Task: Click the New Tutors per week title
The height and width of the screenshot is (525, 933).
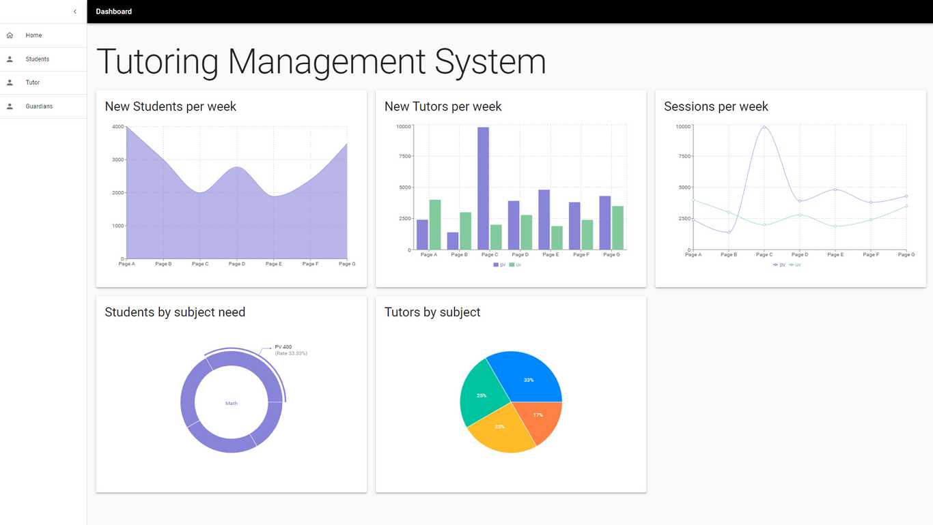Action: coord(443,106)
